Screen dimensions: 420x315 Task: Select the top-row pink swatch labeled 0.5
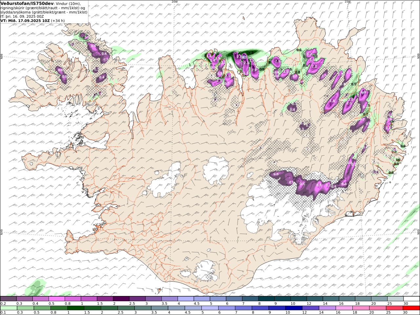[56, 299]
